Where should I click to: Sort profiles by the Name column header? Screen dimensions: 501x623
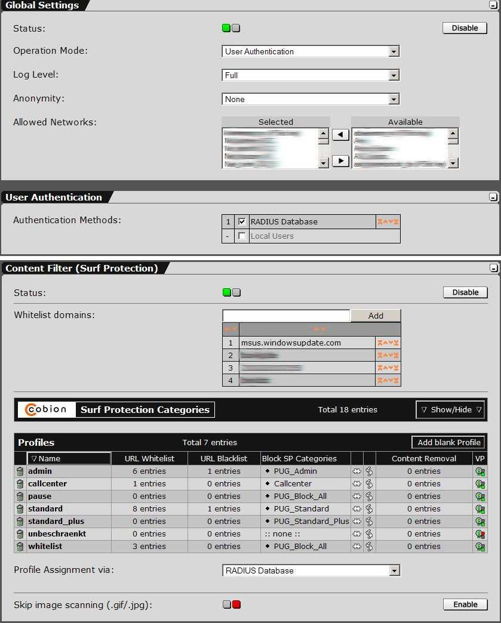(69, 458)
